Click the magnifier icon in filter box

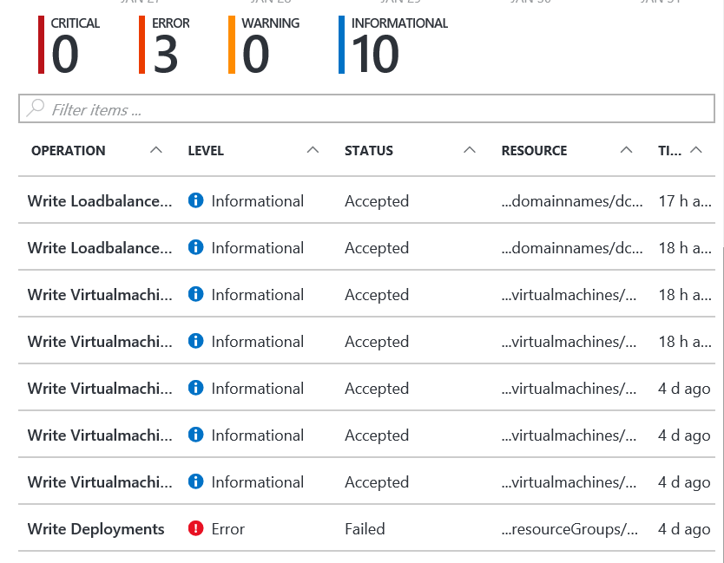(x=36, y=108)
